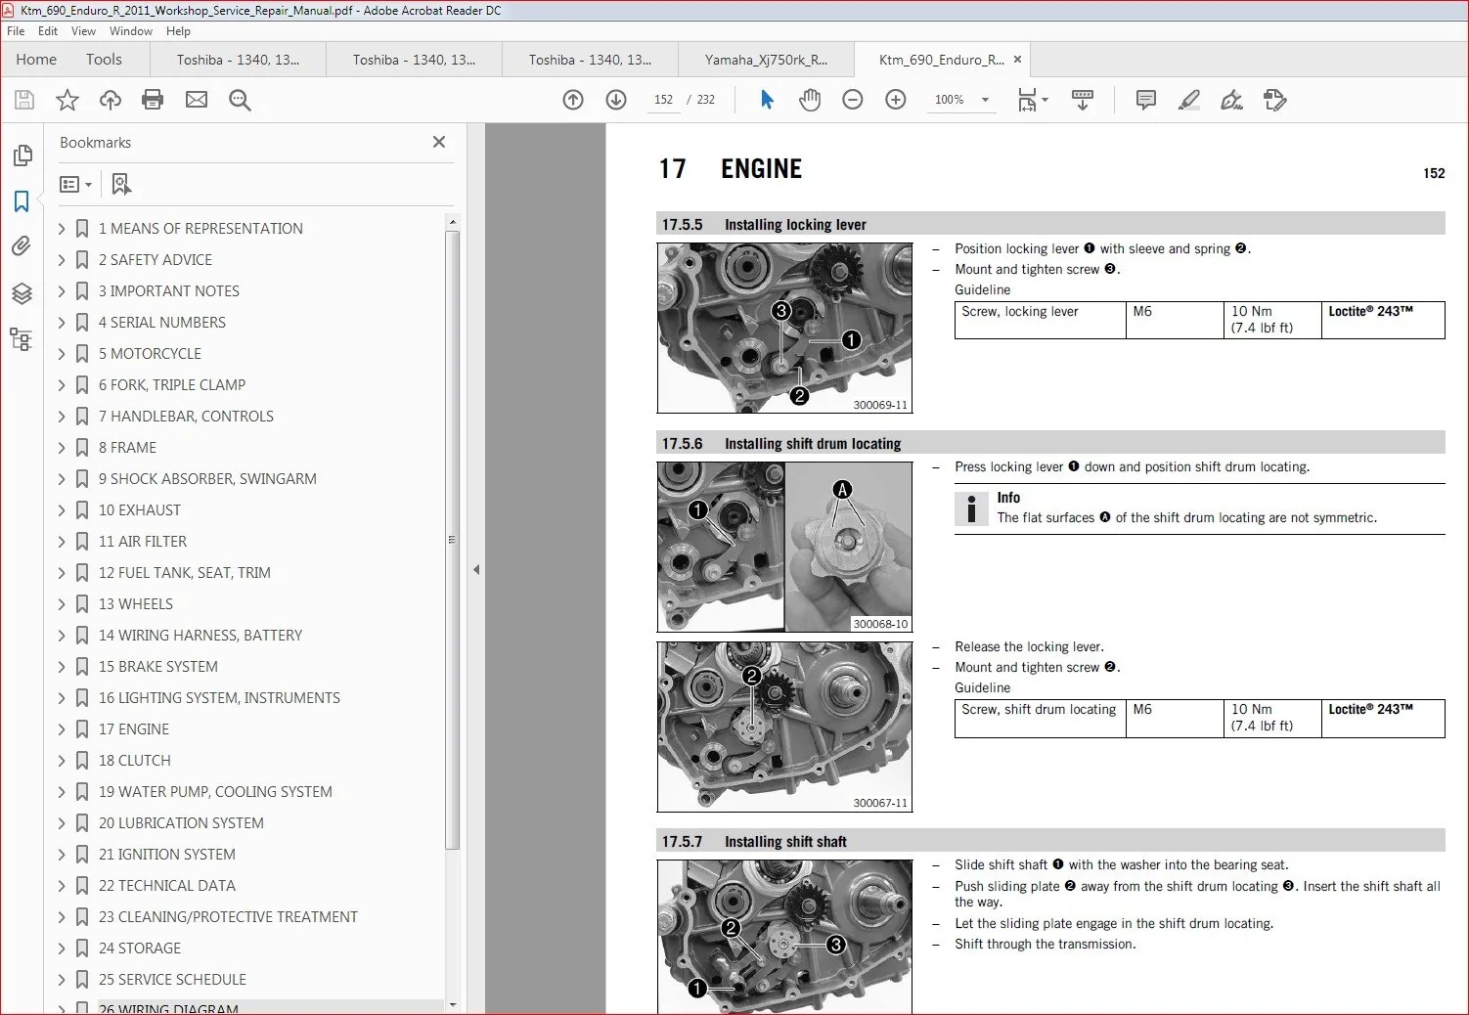
Task: Open the Model Tree panel icon
Action: point(21,339)
